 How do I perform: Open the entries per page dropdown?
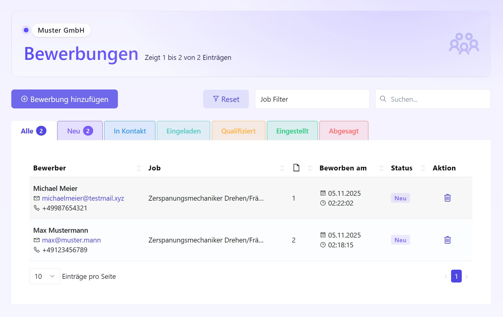pos(45,276)
